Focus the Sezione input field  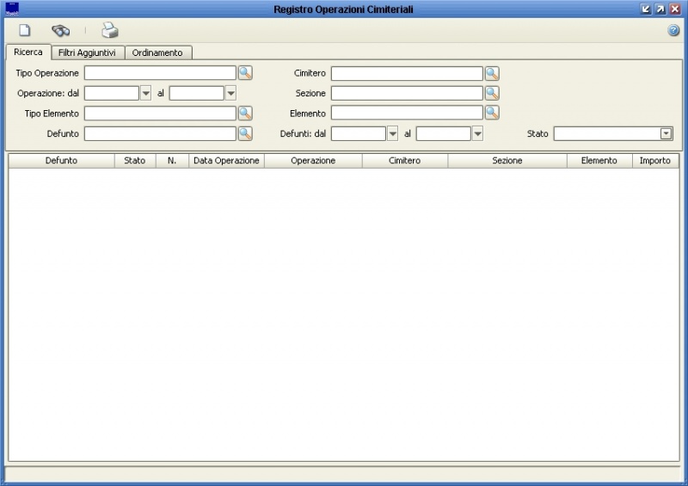407,93
